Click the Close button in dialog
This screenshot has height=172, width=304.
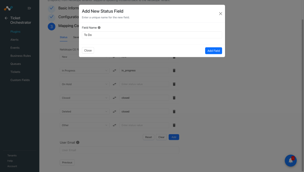[x=88, y=50]
